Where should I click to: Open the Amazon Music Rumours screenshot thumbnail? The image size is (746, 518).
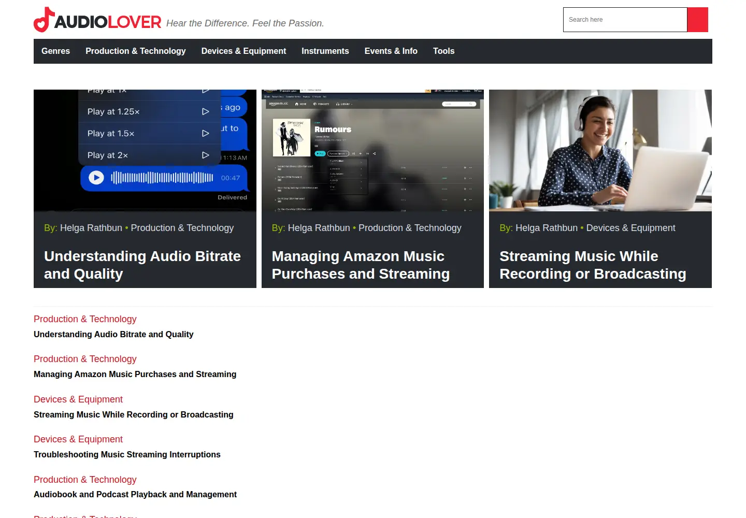pyautogui.click(x=372, y=150)
